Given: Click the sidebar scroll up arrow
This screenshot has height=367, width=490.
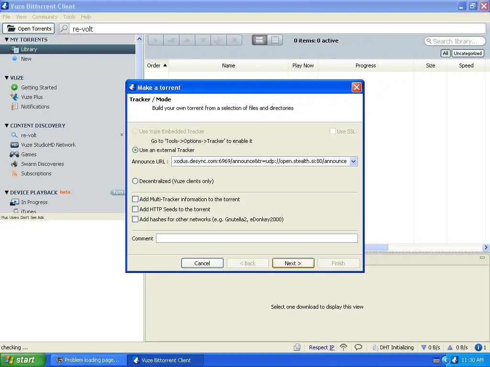Looking at the screenshot, I should coord(139,39).
